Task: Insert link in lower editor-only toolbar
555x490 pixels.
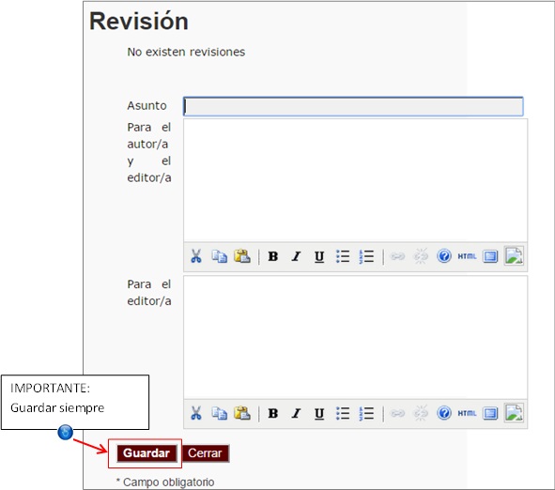Action: click(397, 413)
